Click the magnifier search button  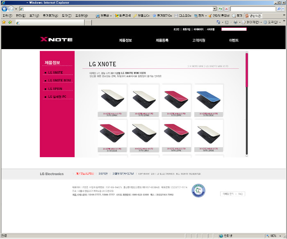(x=279, y=9)
